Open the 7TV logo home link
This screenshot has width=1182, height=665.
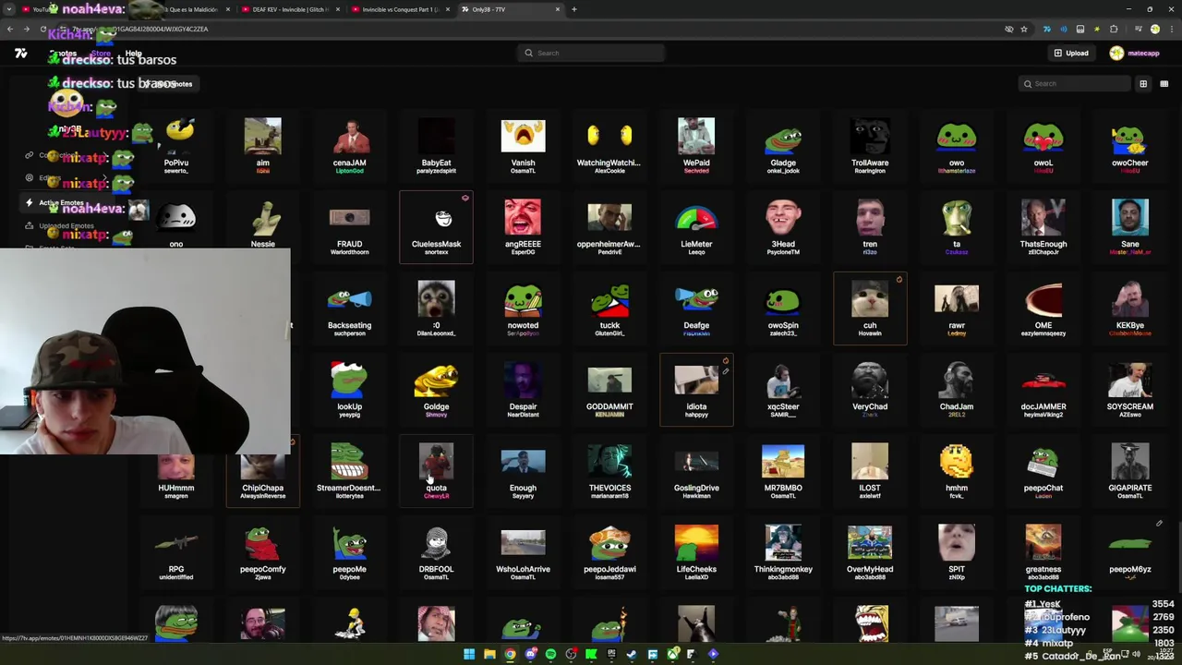coord(20,54)
